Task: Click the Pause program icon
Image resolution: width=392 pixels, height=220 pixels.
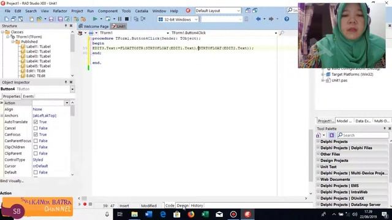Action: tap(120, 19)
